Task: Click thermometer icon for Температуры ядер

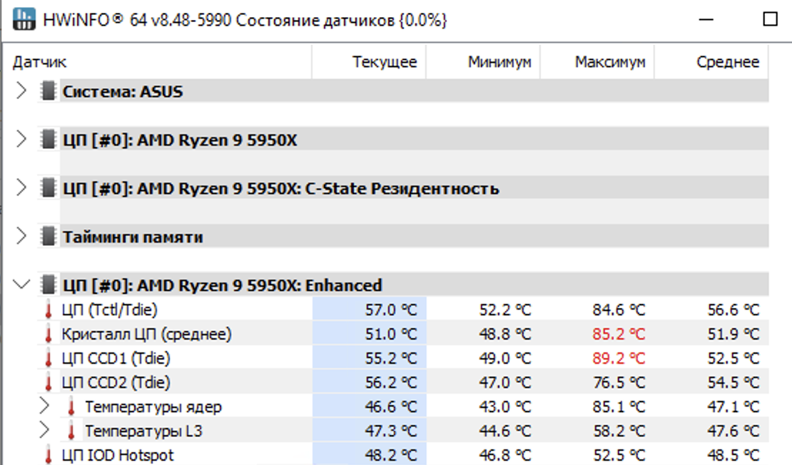Action: click(x=71, y=407)
